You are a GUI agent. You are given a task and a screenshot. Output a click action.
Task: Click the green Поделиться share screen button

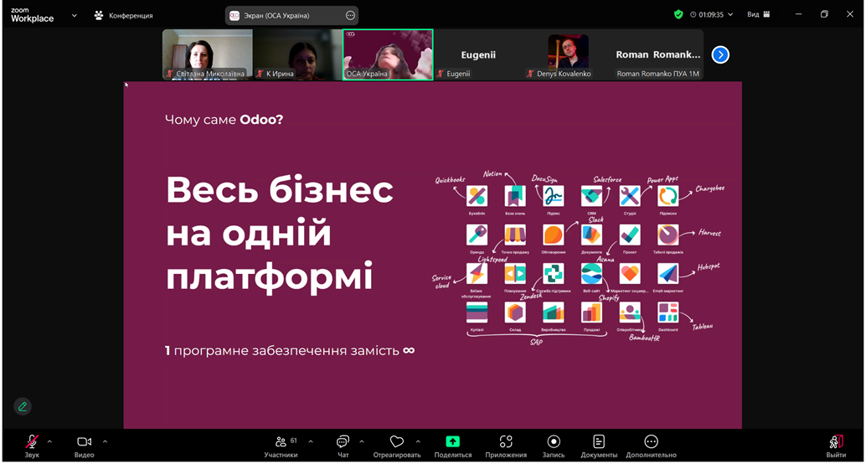[x=453, y=446]
